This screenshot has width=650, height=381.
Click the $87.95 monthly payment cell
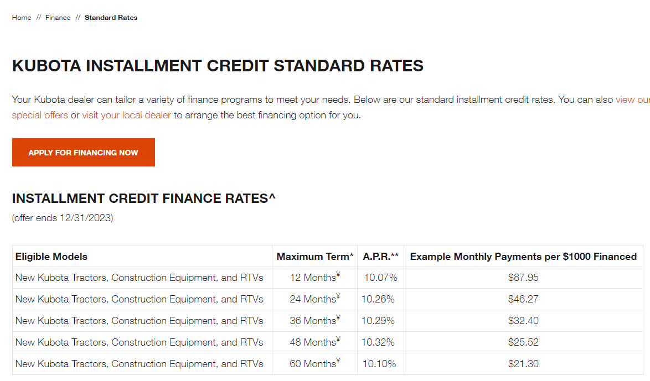coord(523,278)
